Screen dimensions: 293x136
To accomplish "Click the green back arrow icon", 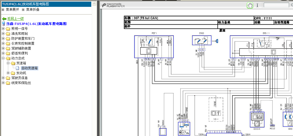I will pos(4,19).
